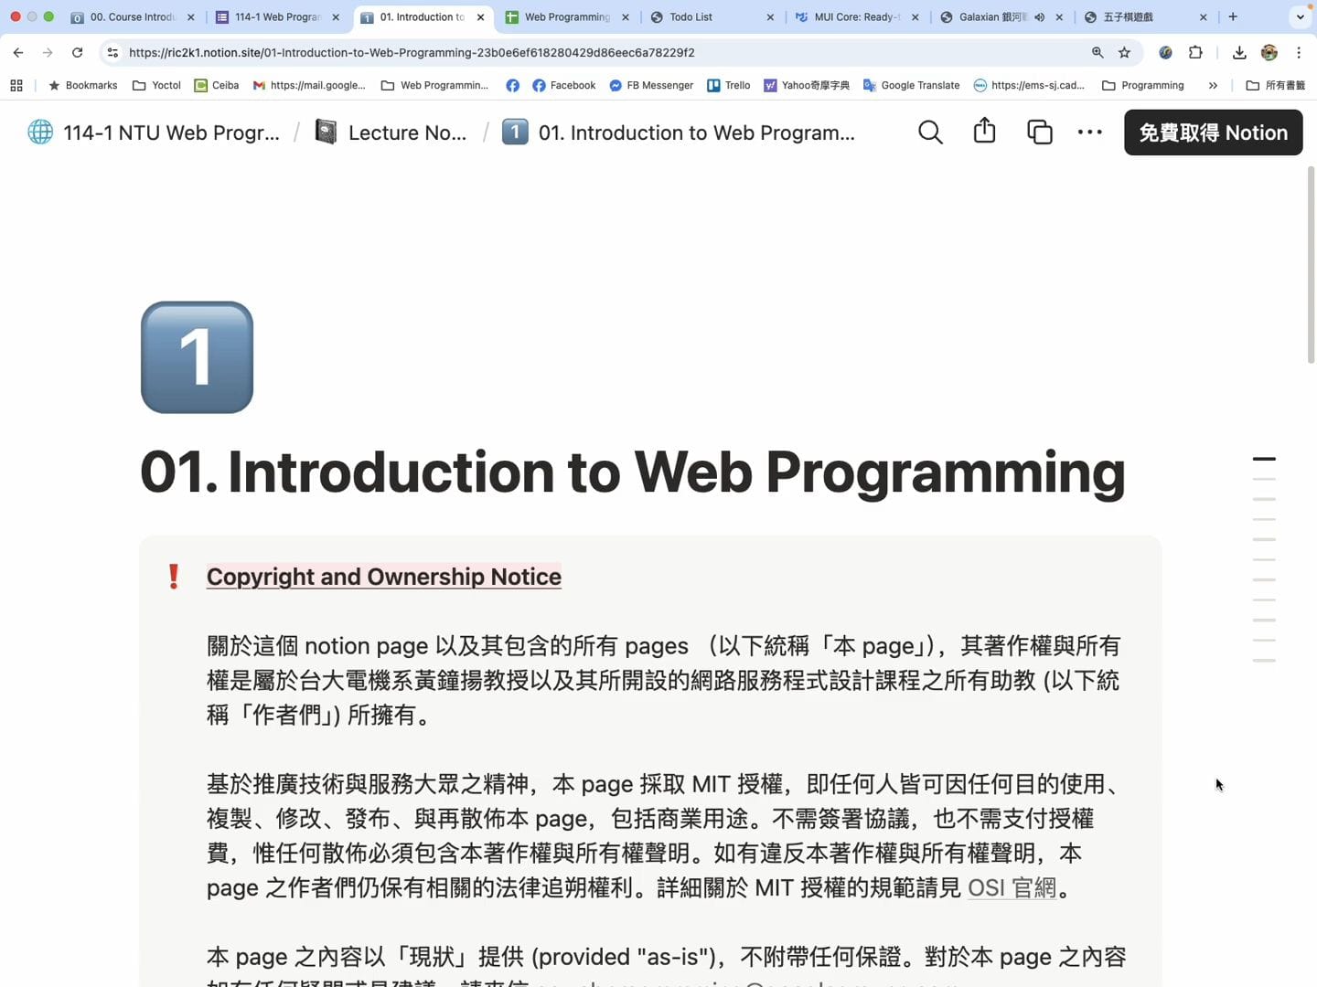1317x987 pixels.
Task: Open the tab search dropdown arrow
Action: (1300, 17)
